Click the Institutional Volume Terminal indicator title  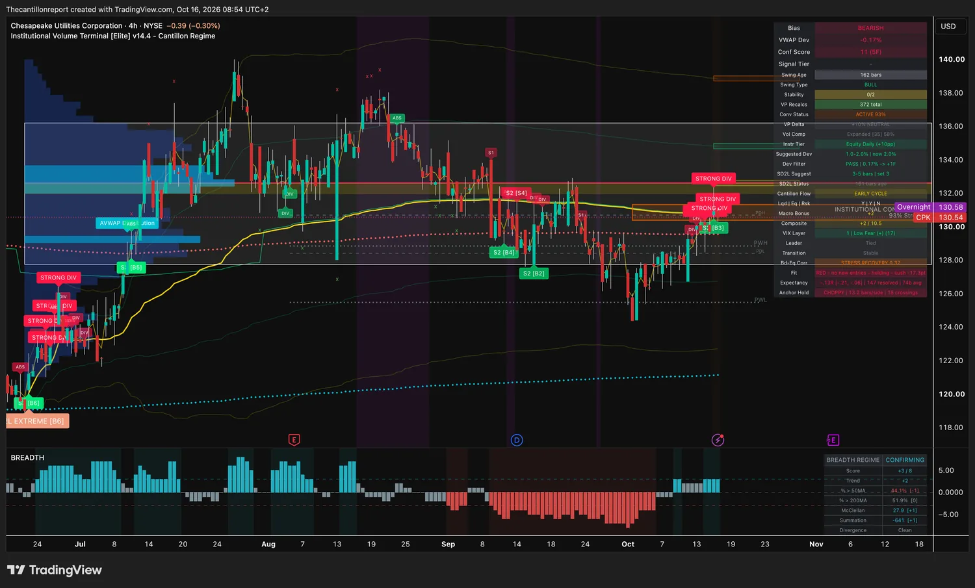coord(113,36)
